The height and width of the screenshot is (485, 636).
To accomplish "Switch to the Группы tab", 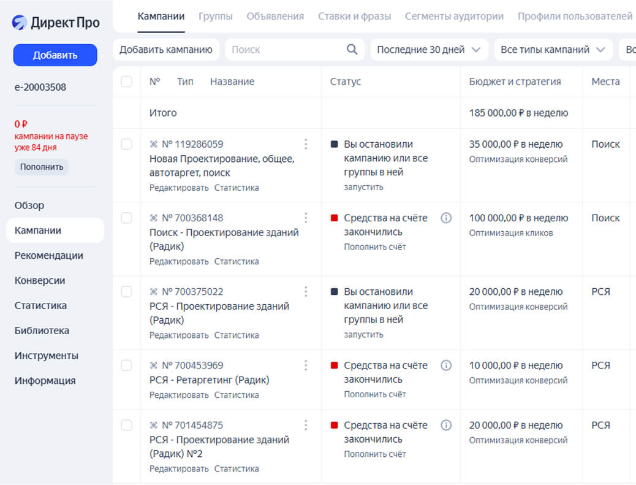I will pyautogui.click(x=216, y=17).
